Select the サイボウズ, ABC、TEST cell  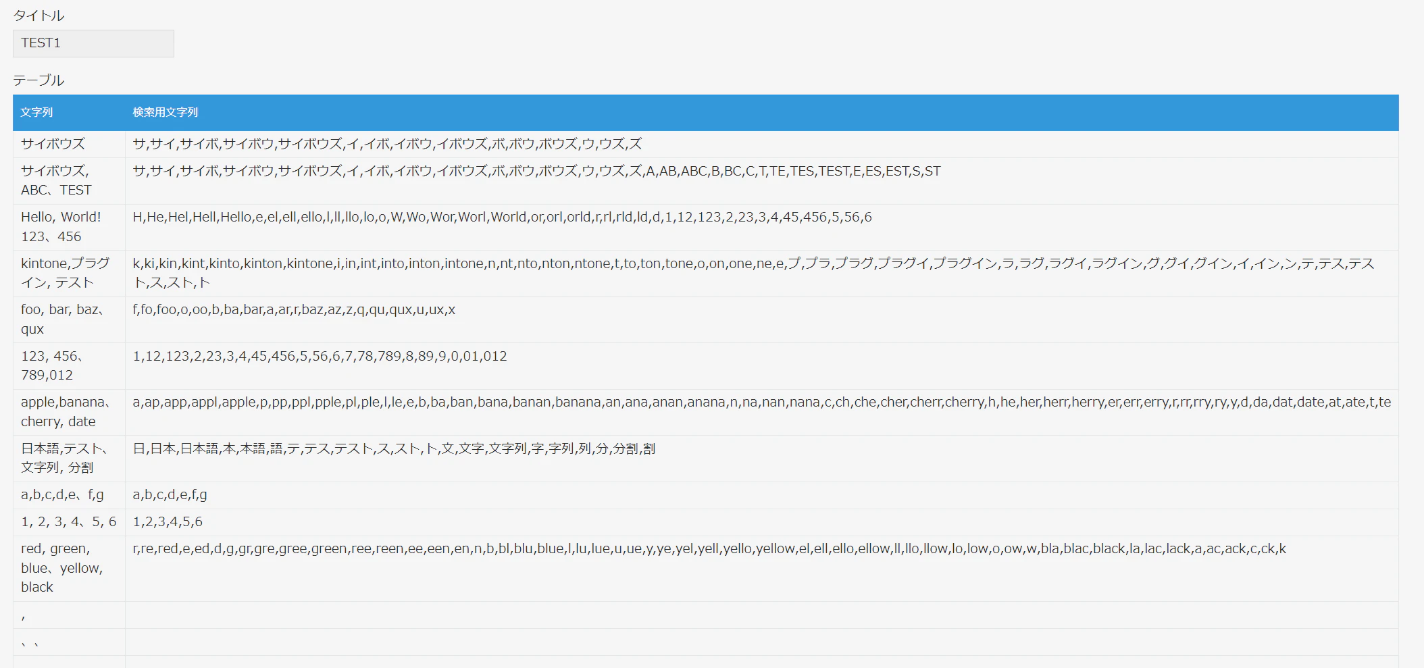point(69,180)
